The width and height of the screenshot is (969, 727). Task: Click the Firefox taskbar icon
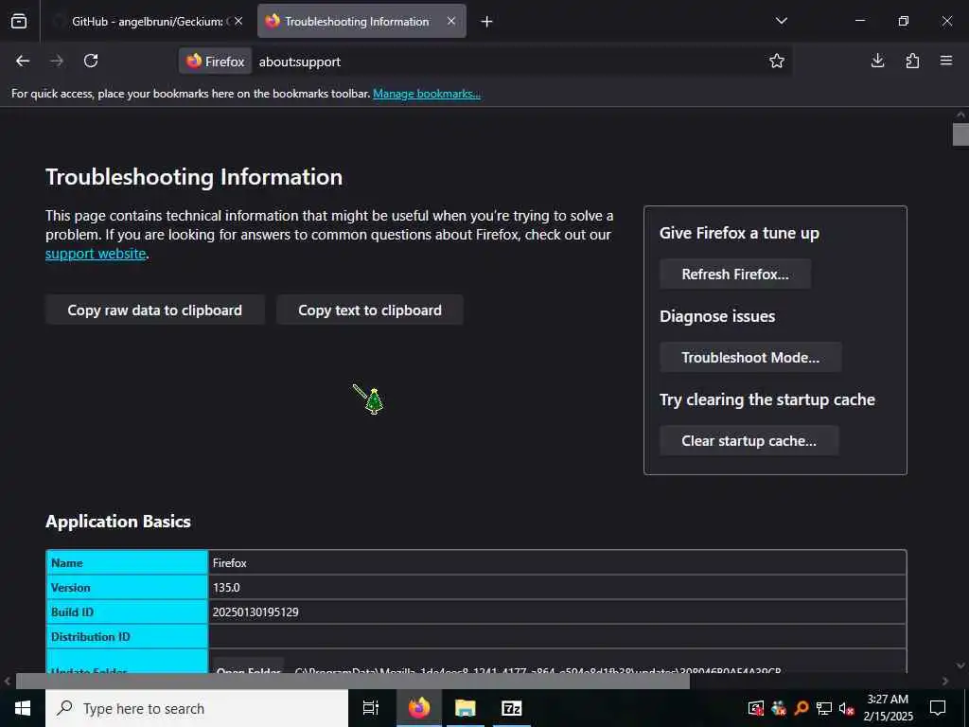click(419, 708)
